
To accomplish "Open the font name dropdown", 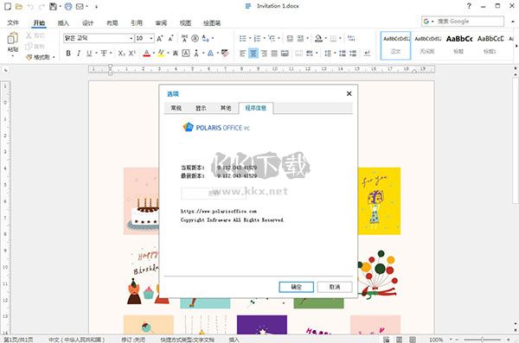I will click(131, 38).
